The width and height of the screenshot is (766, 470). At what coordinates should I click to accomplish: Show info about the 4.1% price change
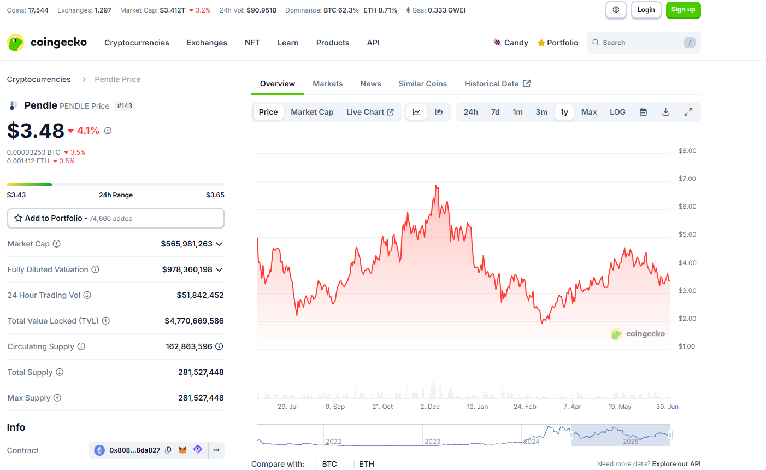108,131
